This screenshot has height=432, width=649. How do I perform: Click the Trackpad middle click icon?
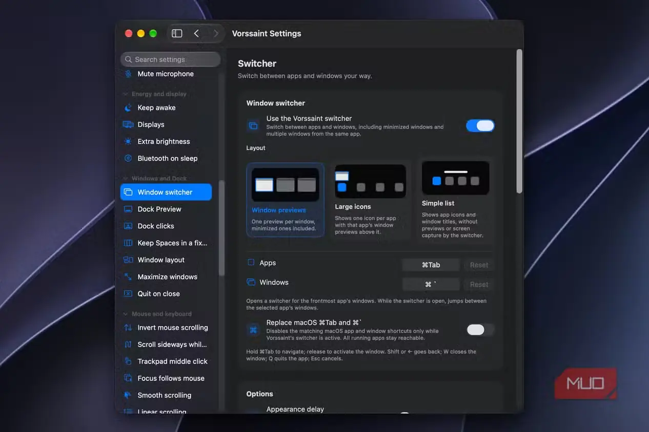pos(128,361)
